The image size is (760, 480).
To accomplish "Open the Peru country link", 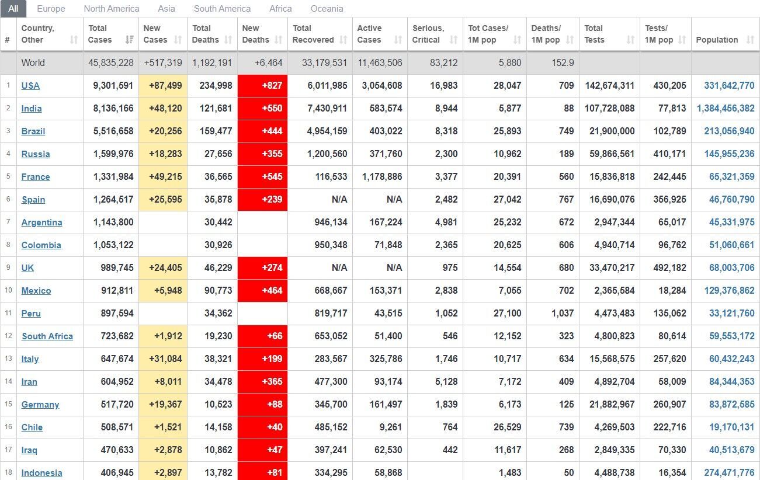I will point(31,314).
